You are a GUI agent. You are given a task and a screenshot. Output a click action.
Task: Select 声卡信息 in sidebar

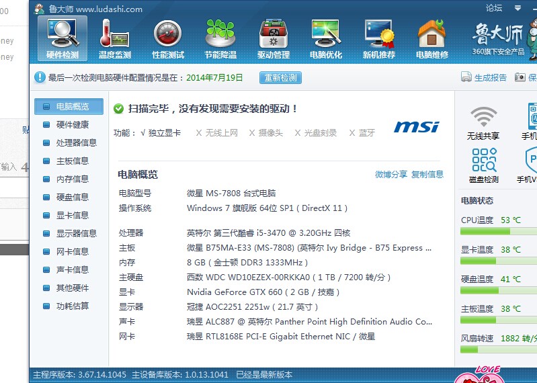point(69,269)
